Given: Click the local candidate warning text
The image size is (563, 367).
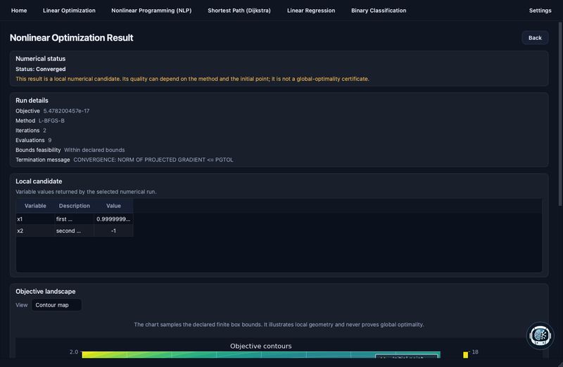Looking at the screenshot, I should pos(192,79).
